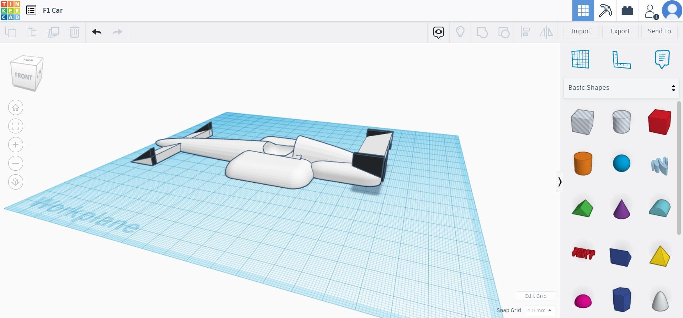
Task: Select the red Text shape
Action: click(x=583, y=253)
